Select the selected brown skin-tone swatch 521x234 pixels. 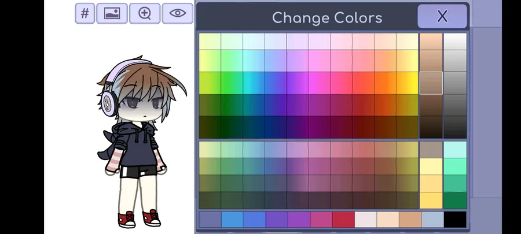pyautogui.click(x=431, y=83)
